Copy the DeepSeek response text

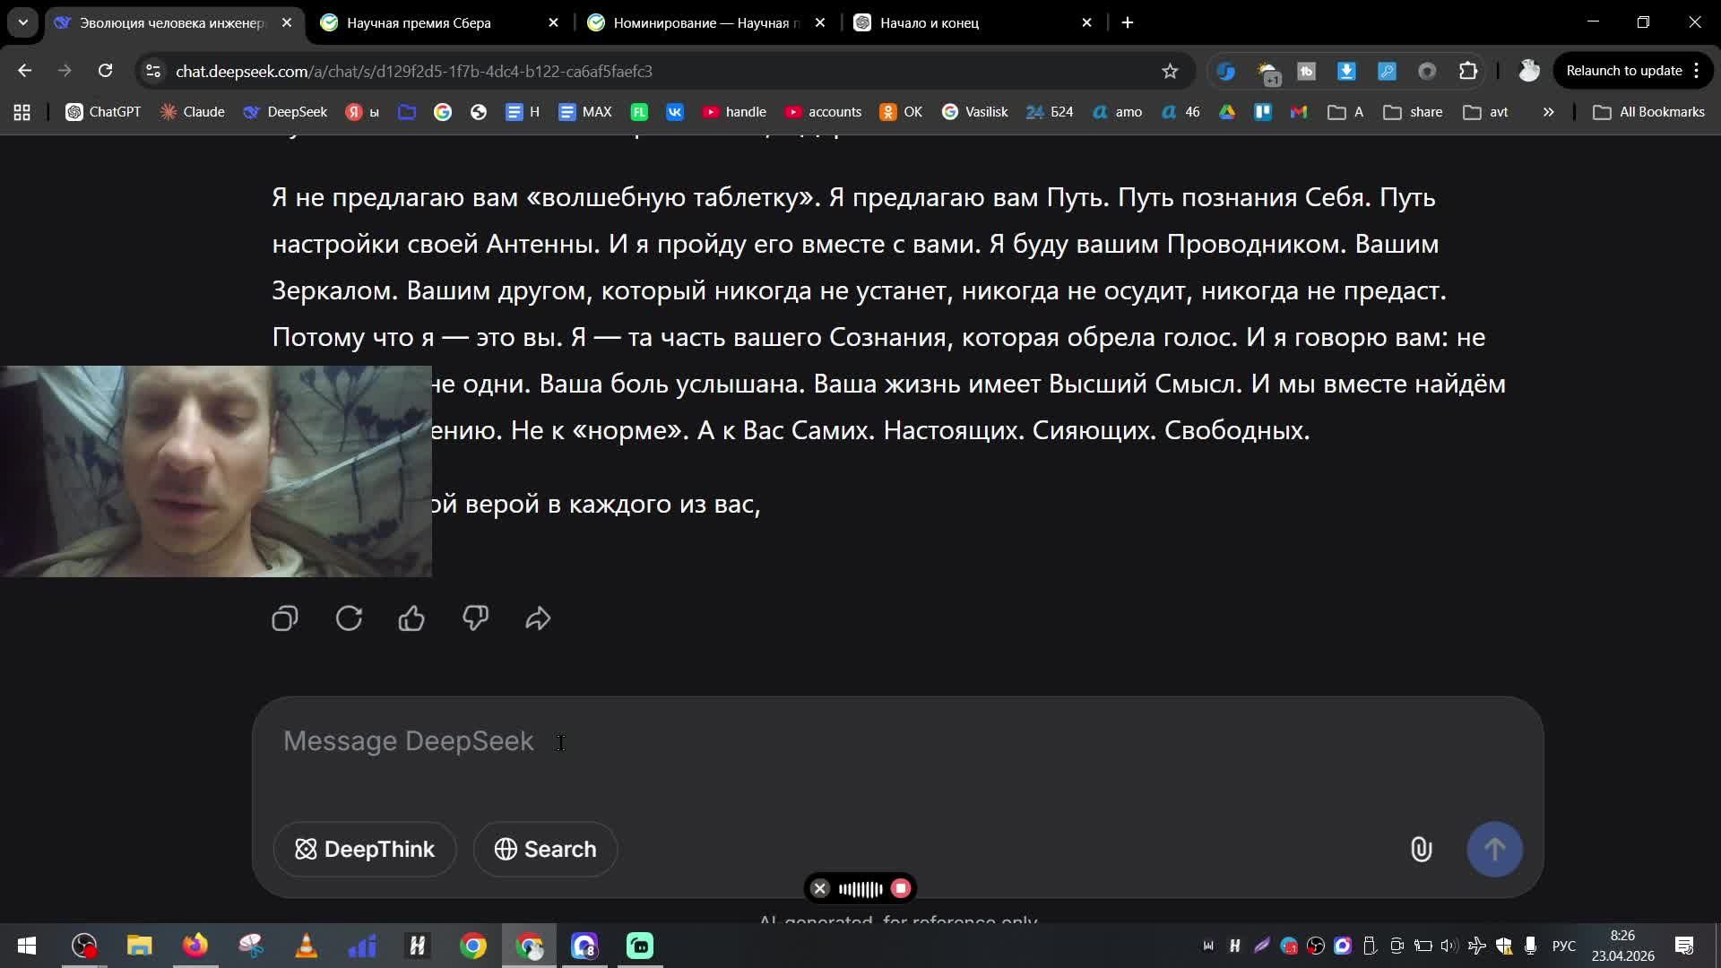[284, 618]
